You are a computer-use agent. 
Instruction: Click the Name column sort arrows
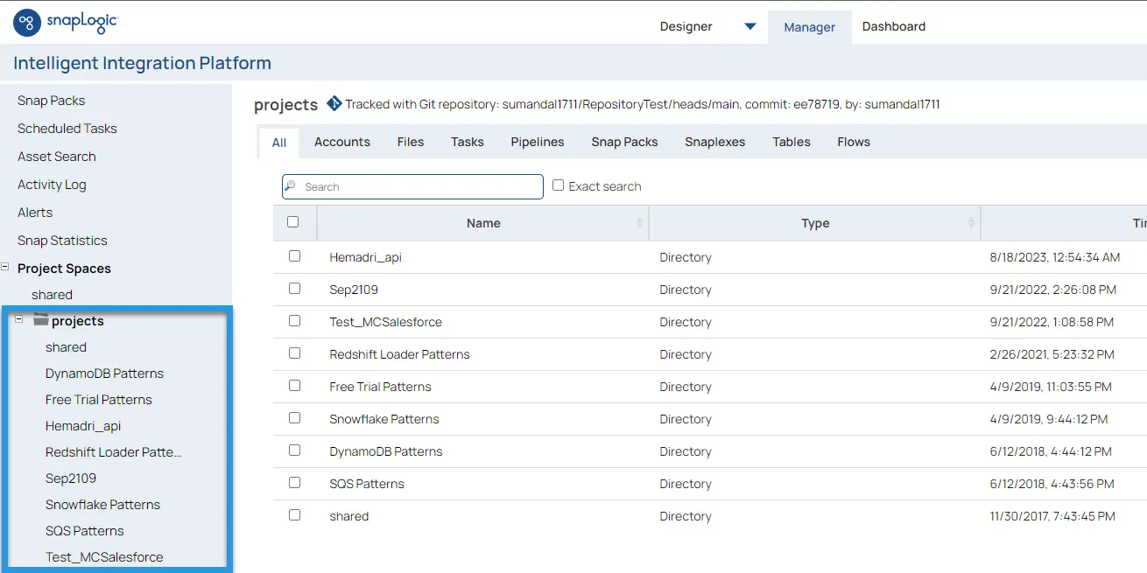point(639,224)
